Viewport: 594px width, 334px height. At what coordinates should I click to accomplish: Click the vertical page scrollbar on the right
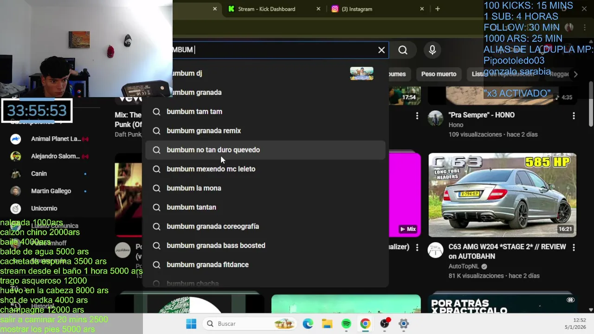pos(591,104)
